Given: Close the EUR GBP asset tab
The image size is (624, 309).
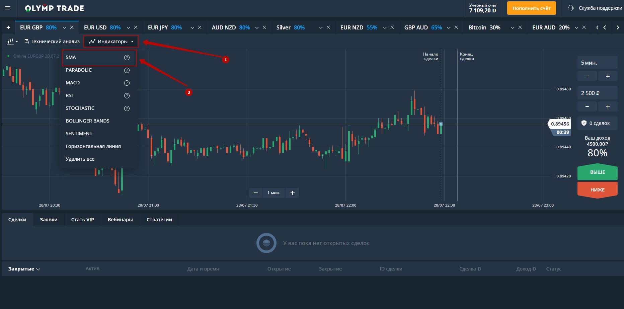Looking at the screenshot, I should click(72, 27).
